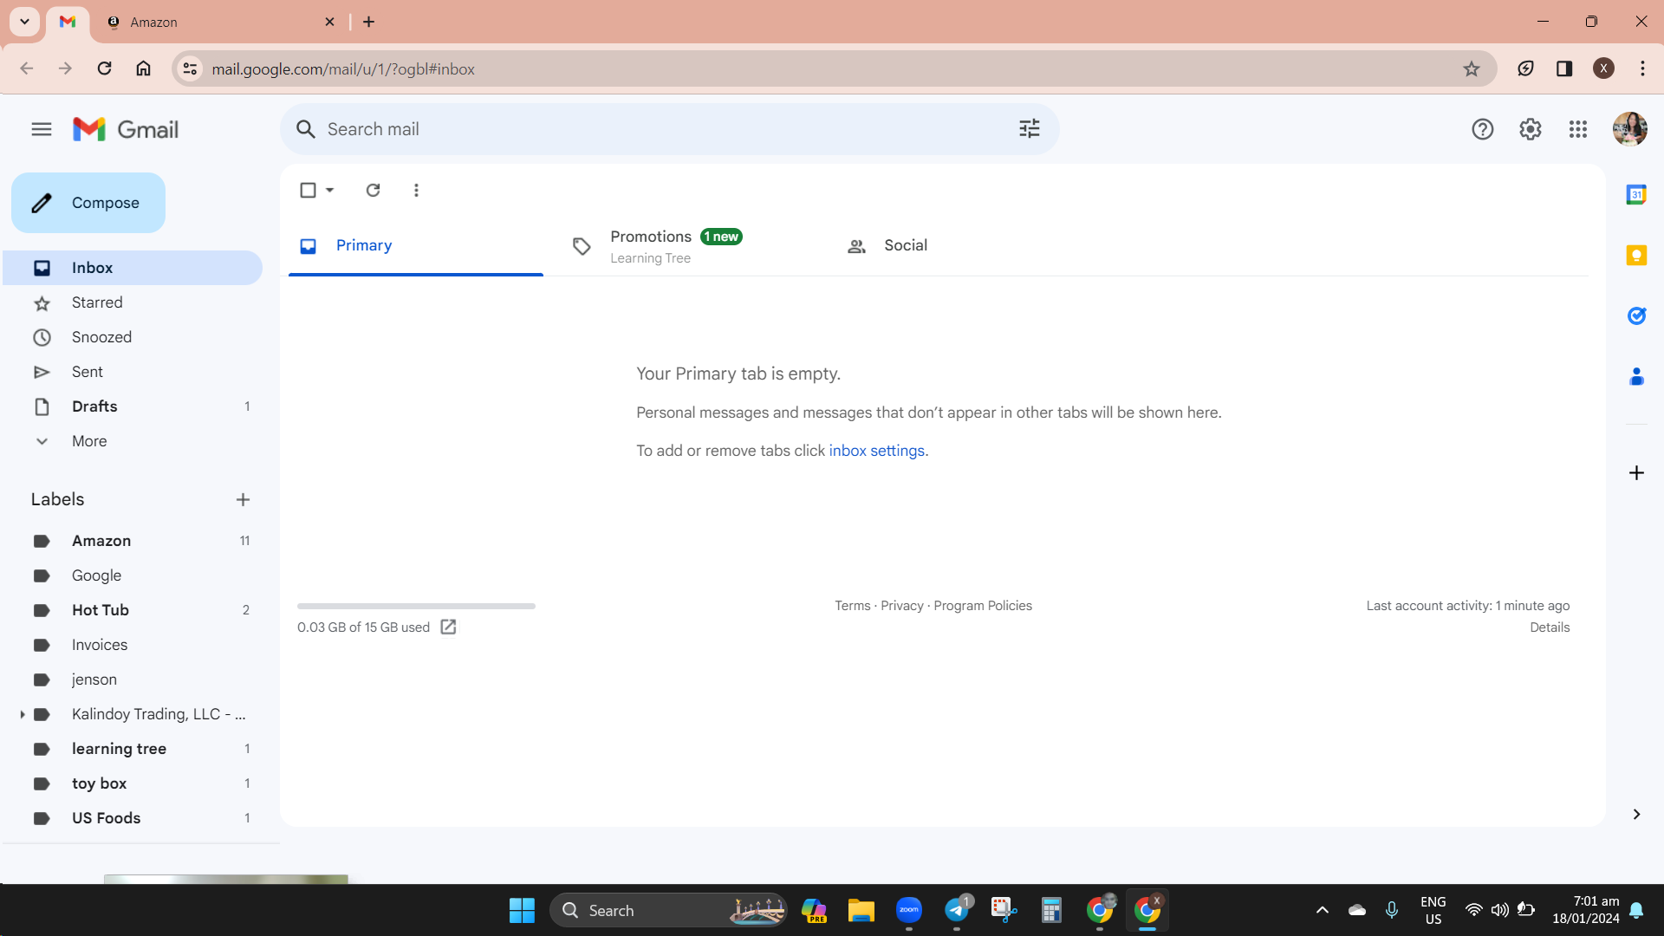This screenshot has height=936, width=1664.
Task: Open Google apps grid icon
Action: point(1577,129)
